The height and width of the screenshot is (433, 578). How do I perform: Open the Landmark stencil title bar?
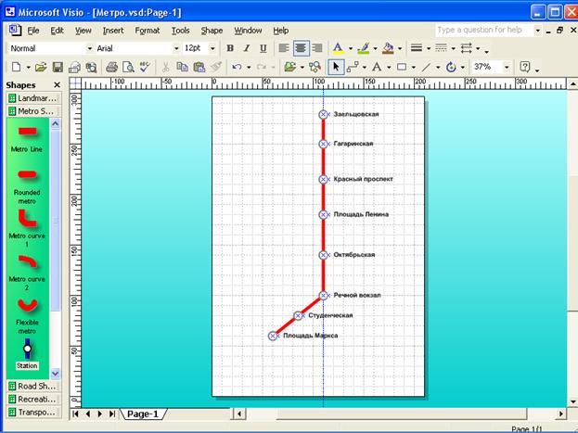[x=36, y=98]
